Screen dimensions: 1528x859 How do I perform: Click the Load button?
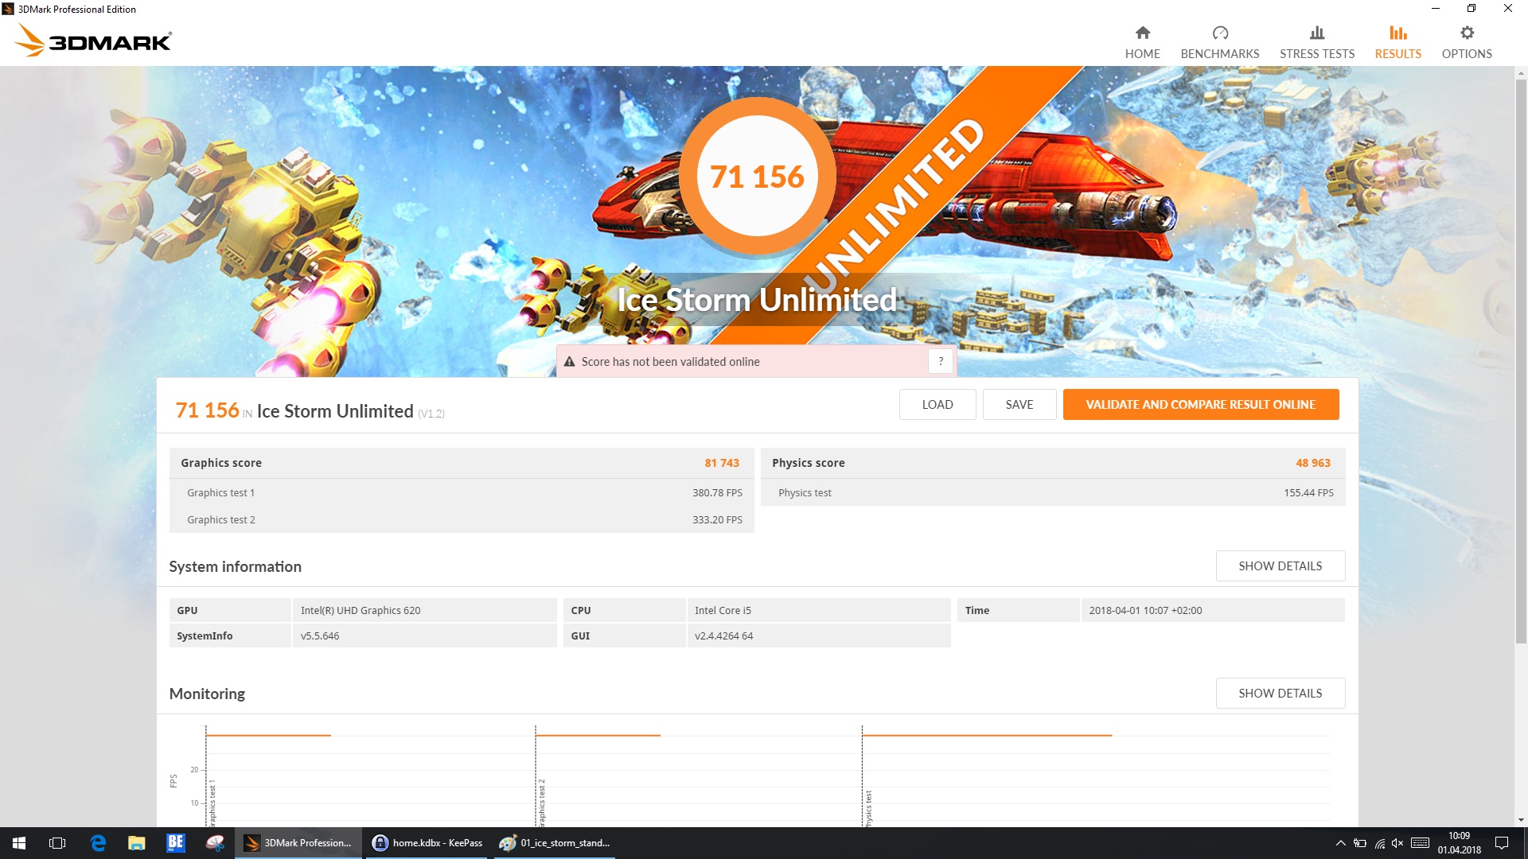937,404
